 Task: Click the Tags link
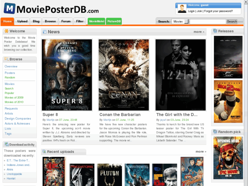[8, 133]
